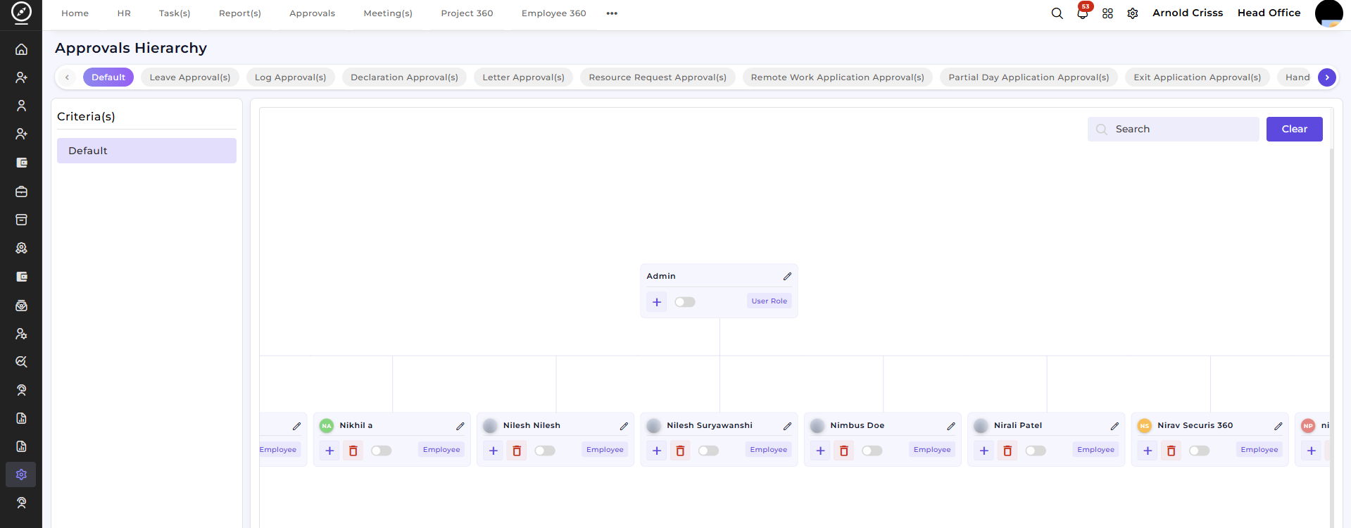Open notifications bell with 53 badge
Viewport: 1351px width, 528px height.
click(x=1083, y=13)
